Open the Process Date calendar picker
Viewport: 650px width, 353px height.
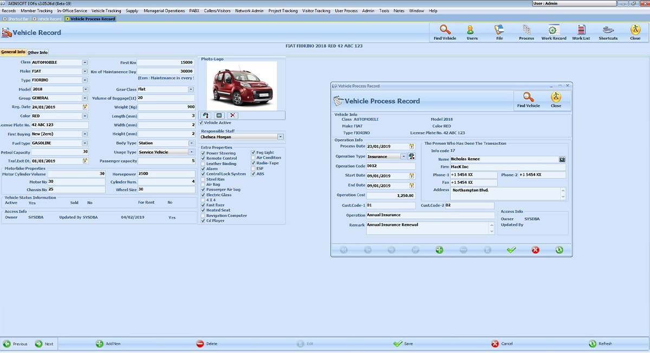point(412,146)
